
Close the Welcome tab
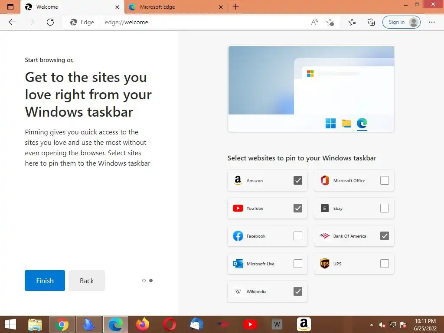click(117, 7)
